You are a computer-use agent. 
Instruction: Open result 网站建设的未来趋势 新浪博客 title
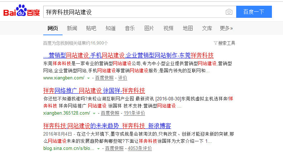click(107, 126)
